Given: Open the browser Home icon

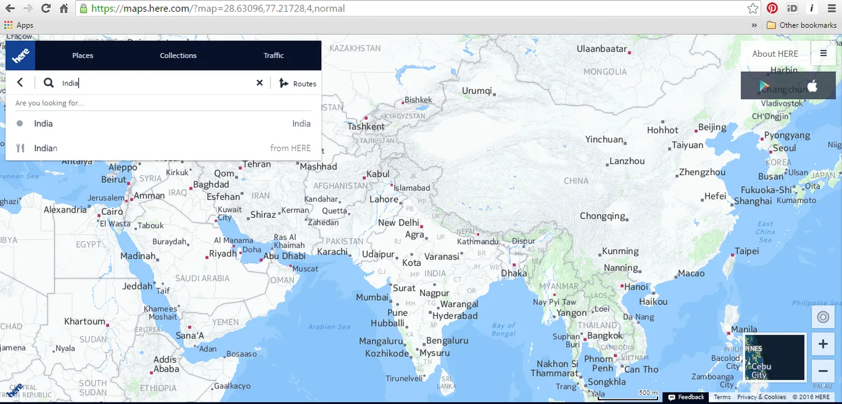Looking at the screenshot, I should click(64, 9).
